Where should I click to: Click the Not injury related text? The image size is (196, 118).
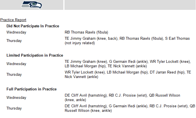[x=80, y=43]
